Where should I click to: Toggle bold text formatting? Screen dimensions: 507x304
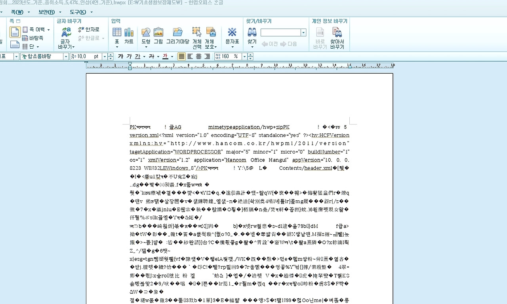tap(121, 57)
